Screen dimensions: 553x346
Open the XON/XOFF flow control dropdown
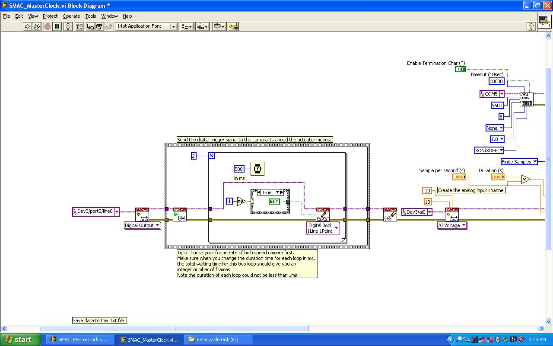pos(489,151)
